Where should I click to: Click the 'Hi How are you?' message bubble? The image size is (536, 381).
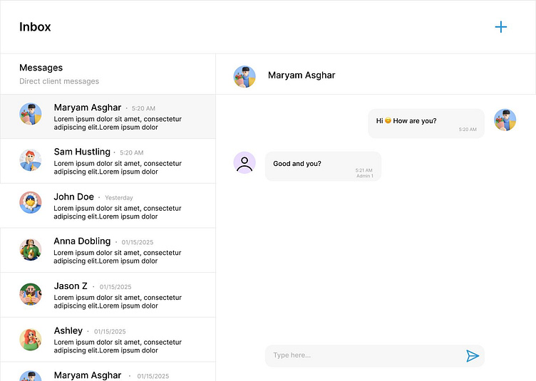click(426, 124)
